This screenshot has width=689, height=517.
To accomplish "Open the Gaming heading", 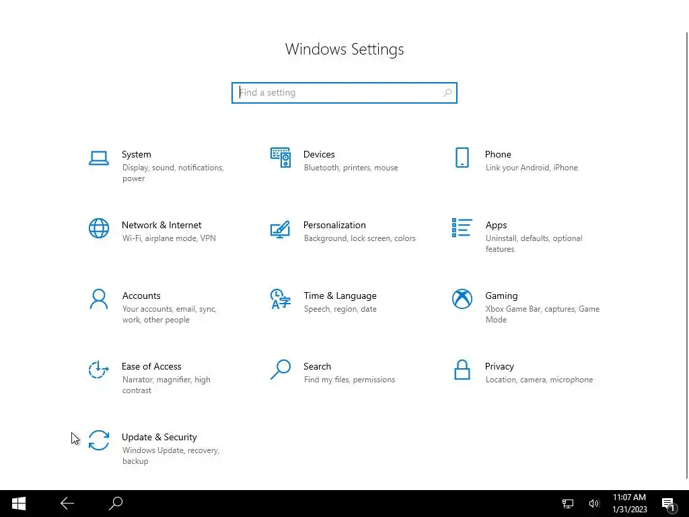I will (501, 296).
